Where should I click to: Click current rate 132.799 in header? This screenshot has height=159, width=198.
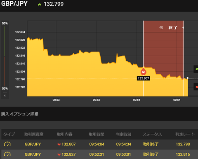[54, 4]
